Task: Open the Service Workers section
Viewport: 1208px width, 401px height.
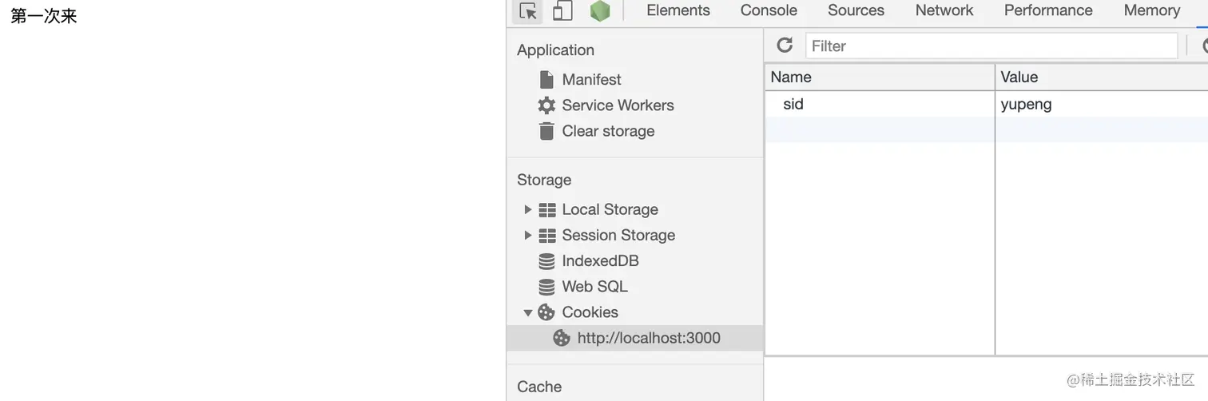Action: coord(618,105)
